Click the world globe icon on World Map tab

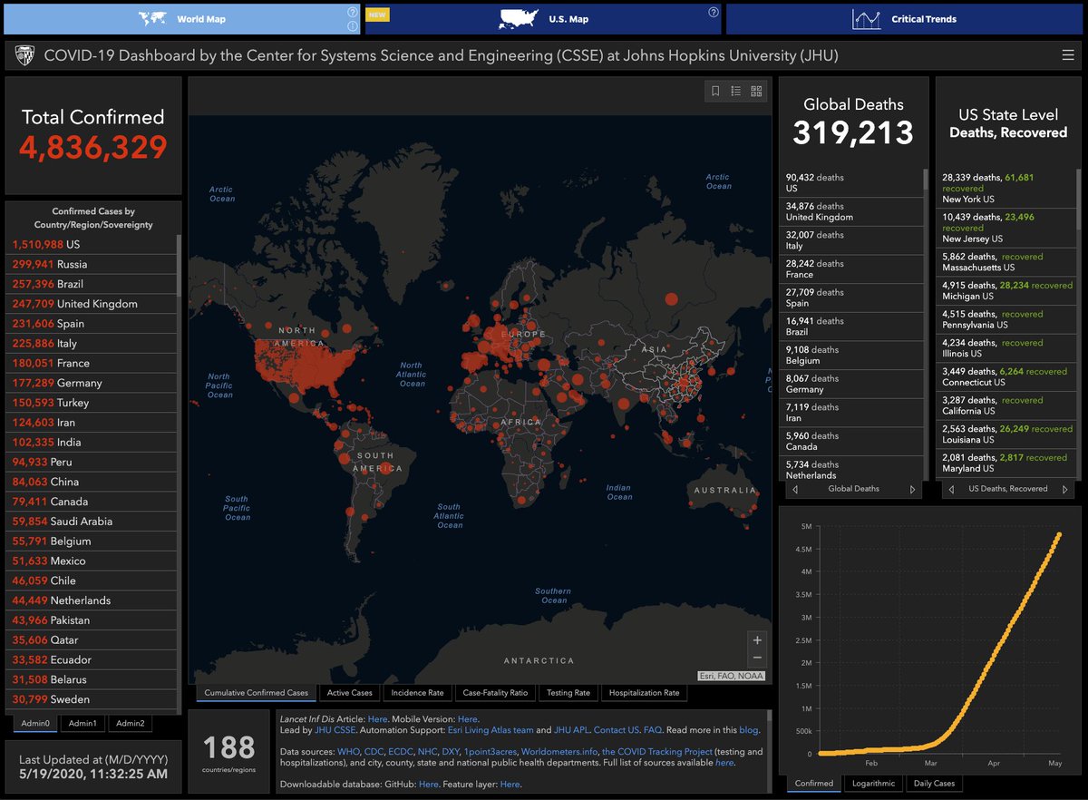tap(154, 19)
